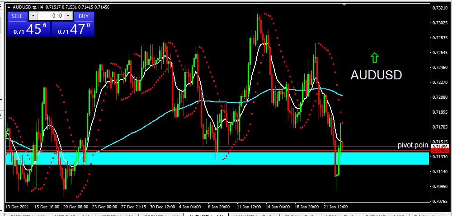Viewport: 452px width, 216px height.
Task: Click the 18 Jan 20:00 time axis label
Action: pyautogui.click(x=306, y=207)
